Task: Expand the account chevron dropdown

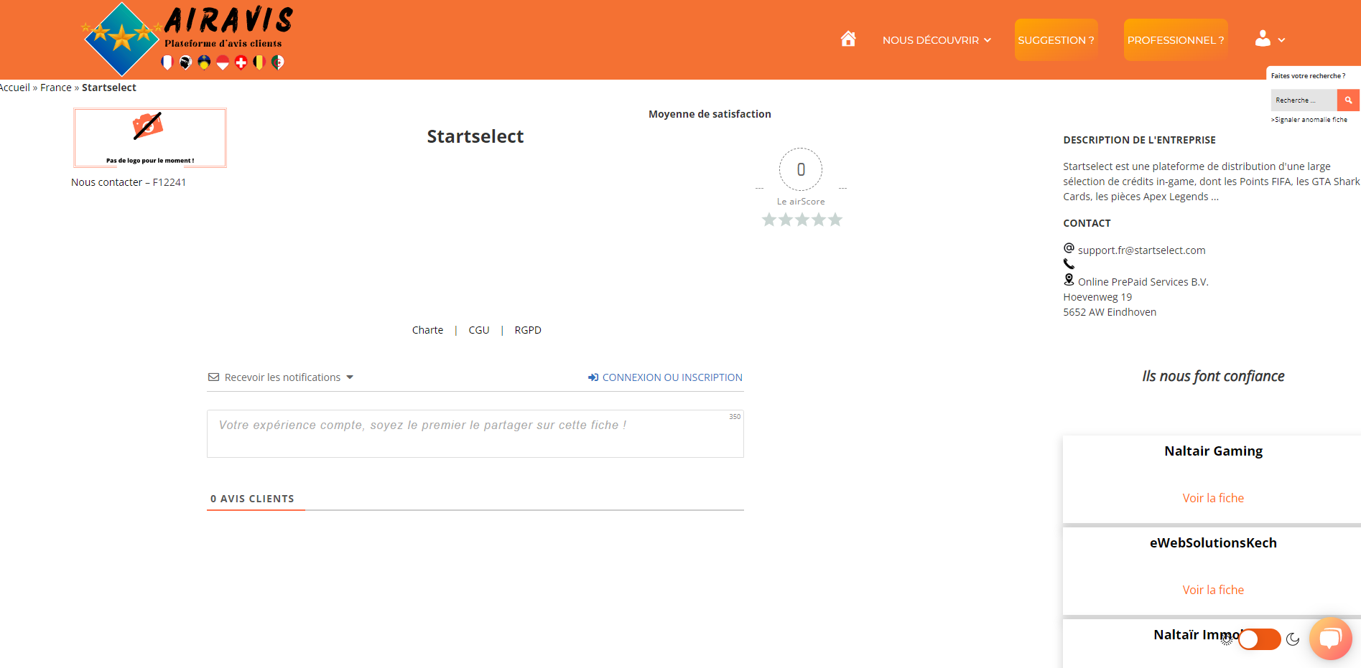Action: click(x=1282, y=40)
